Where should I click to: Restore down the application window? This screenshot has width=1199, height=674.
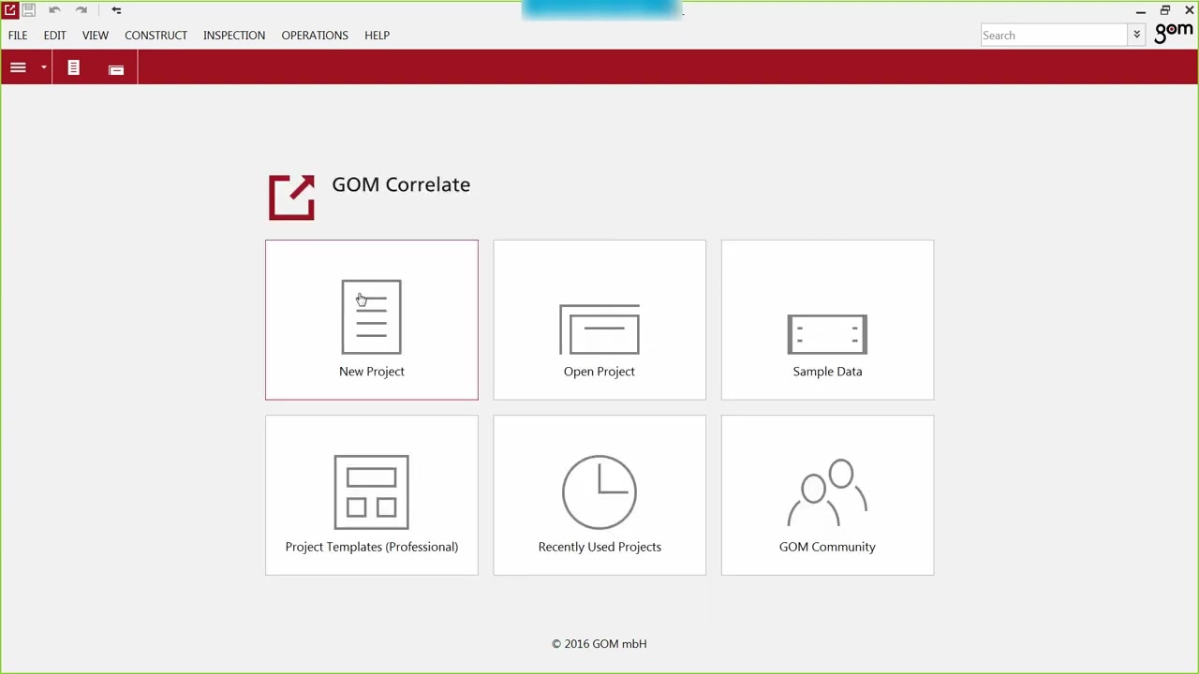1165,10
